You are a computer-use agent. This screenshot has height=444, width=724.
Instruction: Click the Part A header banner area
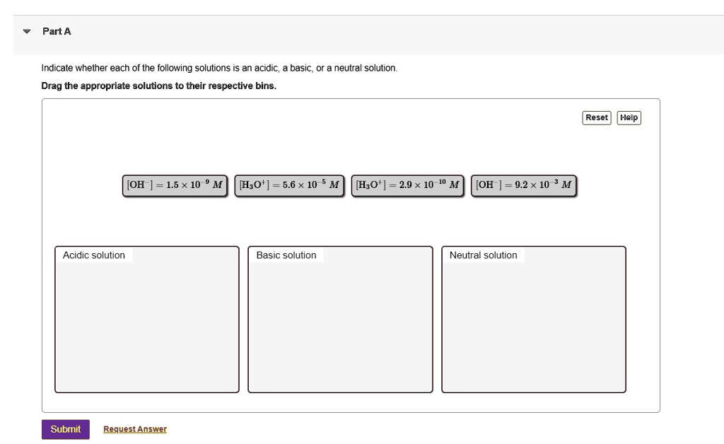[x=354, y=31]
